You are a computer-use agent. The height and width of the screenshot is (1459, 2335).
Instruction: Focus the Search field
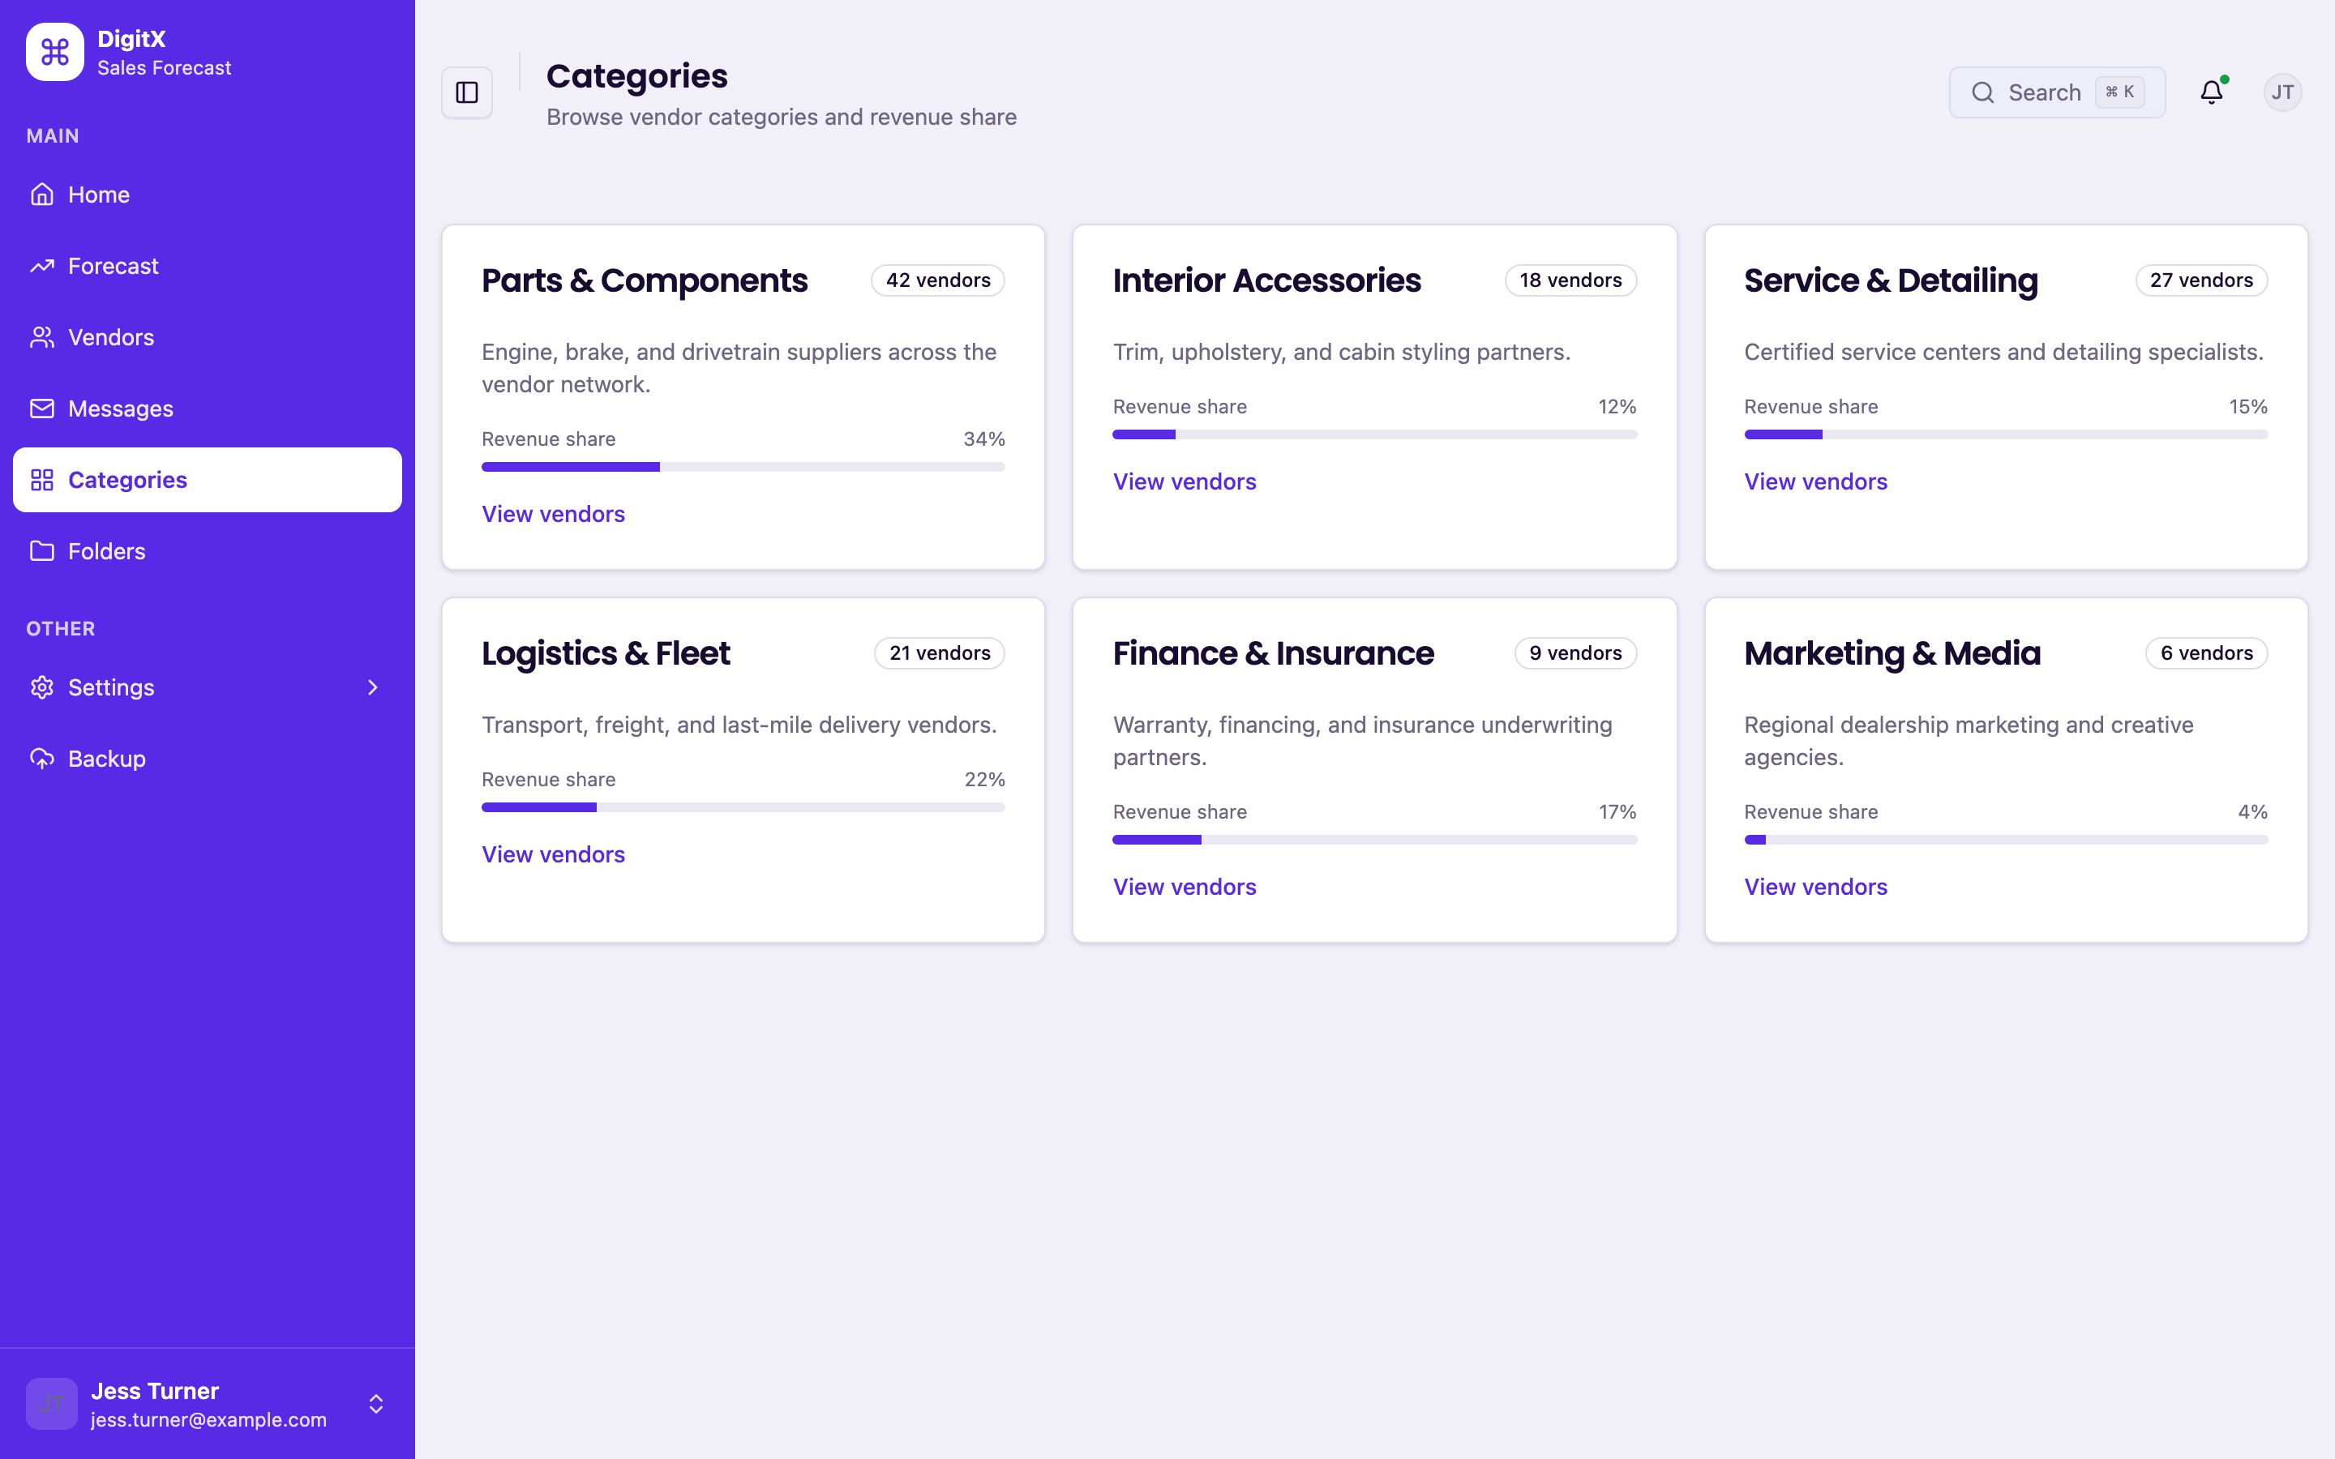click(2056, 92)
